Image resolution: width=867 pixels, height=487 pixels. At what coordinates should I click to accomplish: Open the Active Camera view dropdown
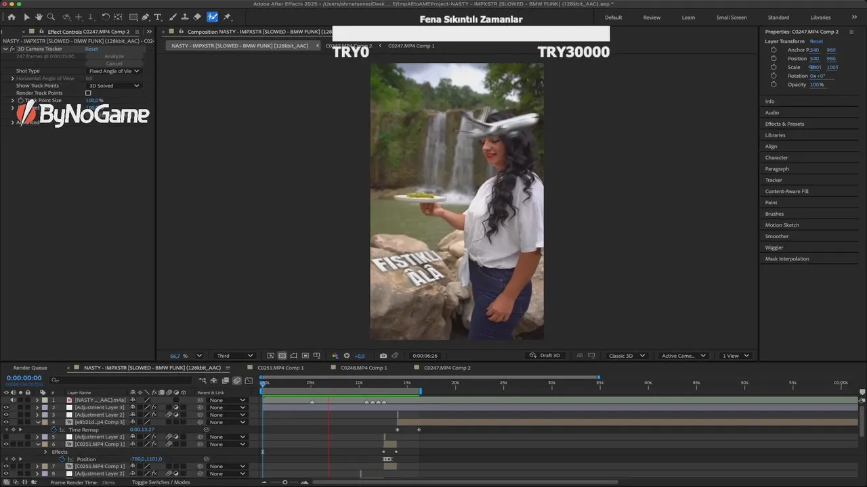coord(683,356)
